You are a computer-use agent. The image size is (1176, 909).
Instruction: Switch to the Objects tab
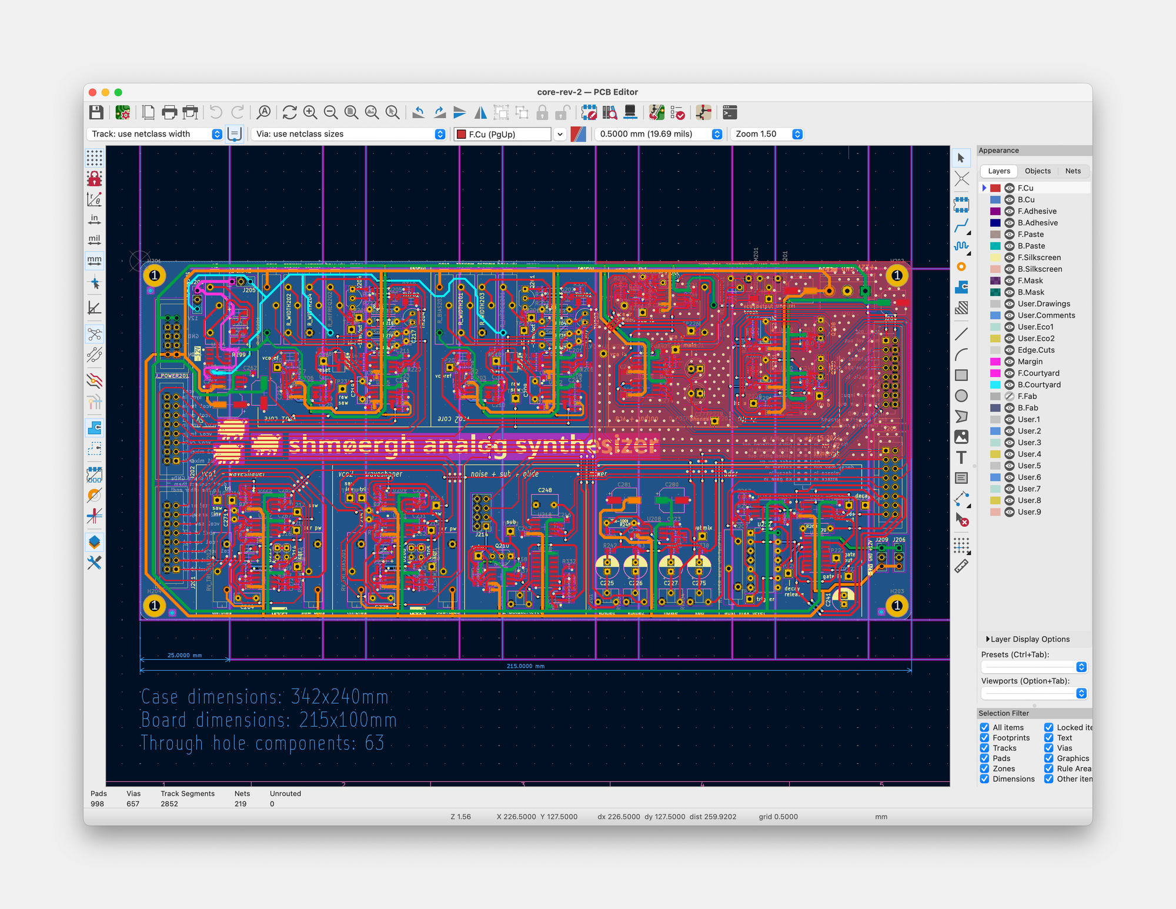click(1037, 171)
